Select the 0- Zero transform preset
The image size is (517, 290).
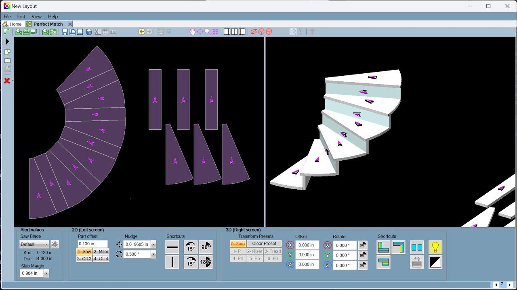pyautogui.click(x=238, y=244)
